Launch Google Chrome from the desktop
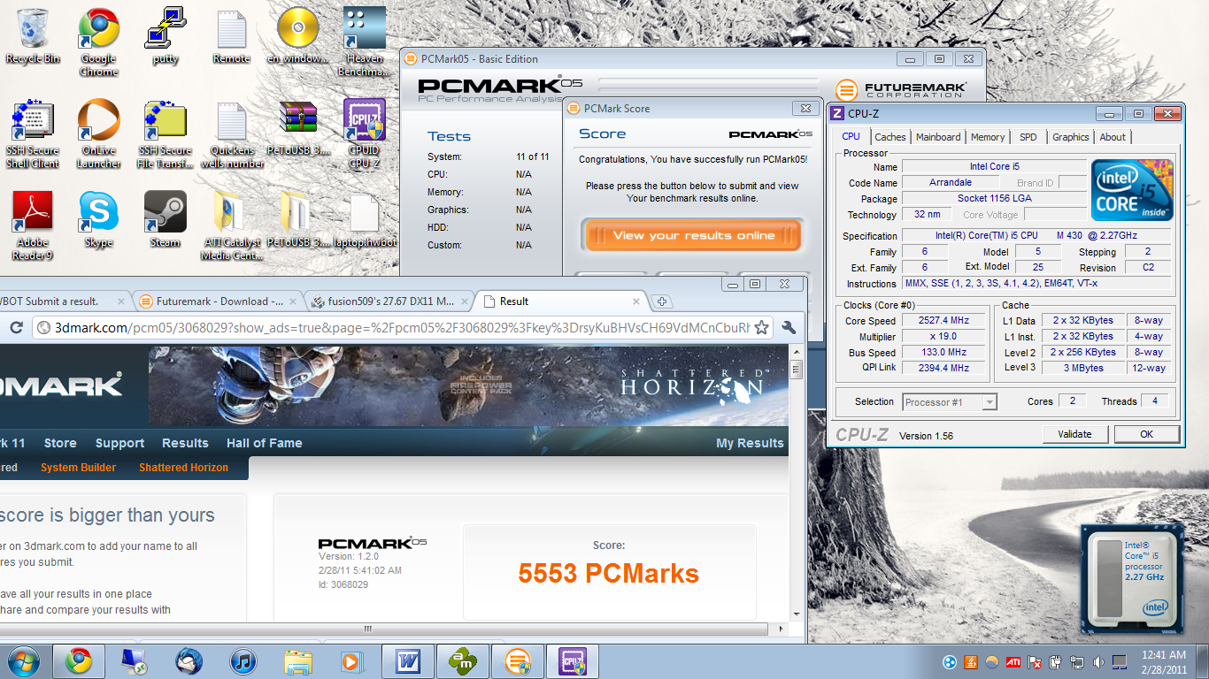Image resolution: width=1209 pixels, height=679 pixels. click(99, 42)
